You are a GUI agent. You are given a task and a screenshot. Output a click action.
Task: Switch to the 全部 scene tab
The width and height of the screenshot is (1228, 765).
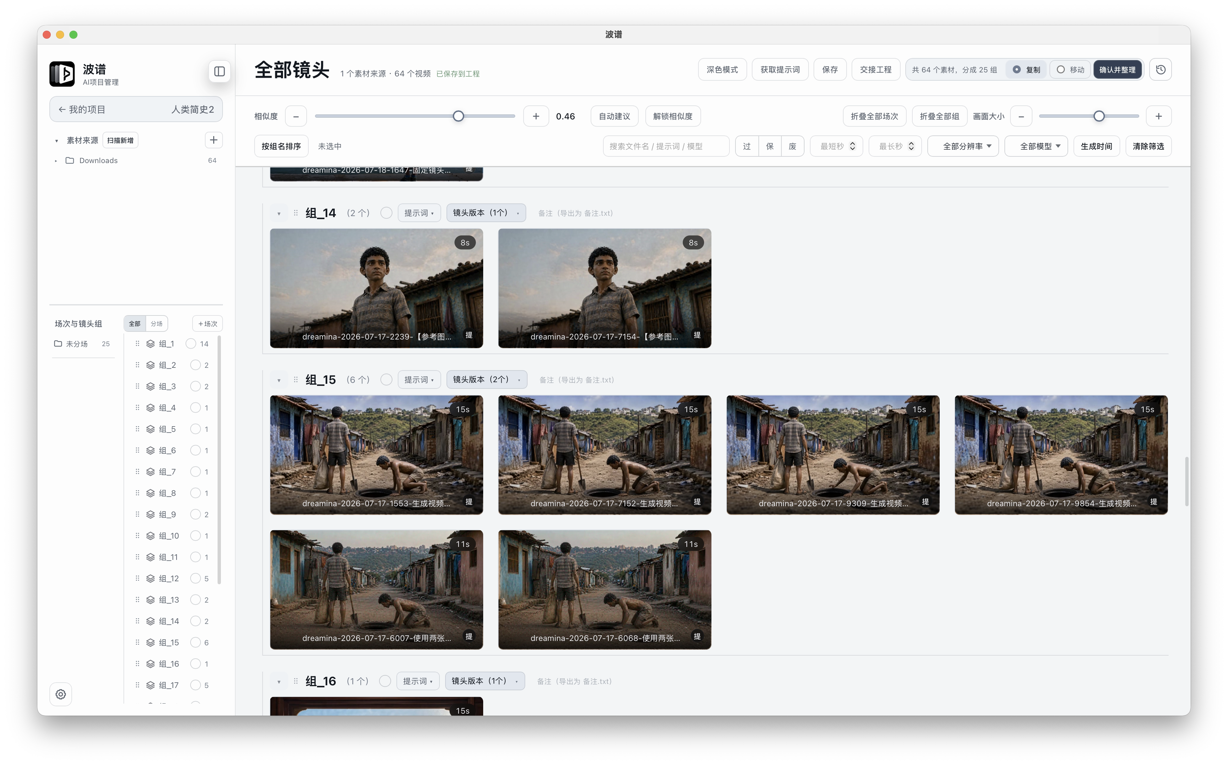(x=134, y=324)
